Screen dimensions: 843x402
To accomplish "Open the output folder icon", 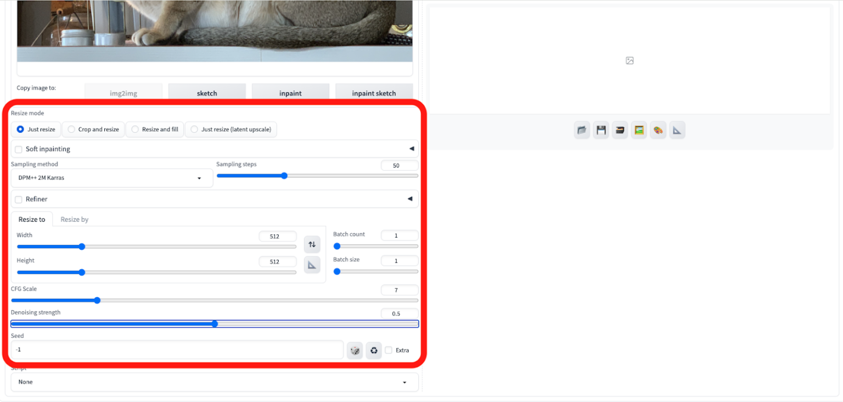I will (582, 130).
